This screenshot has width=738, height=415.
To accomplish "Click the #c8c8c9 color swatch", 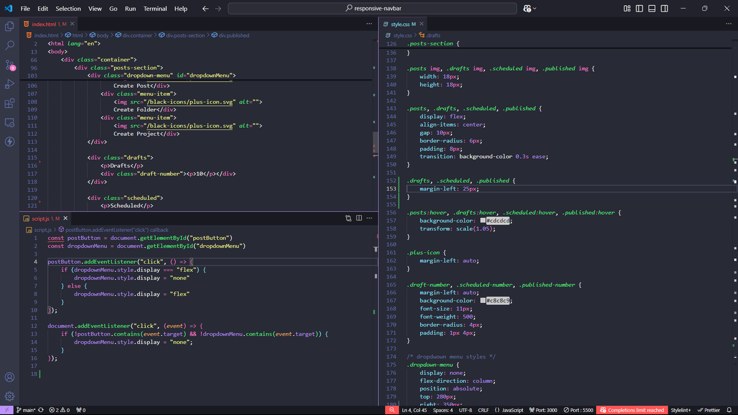I will (483, 301).
